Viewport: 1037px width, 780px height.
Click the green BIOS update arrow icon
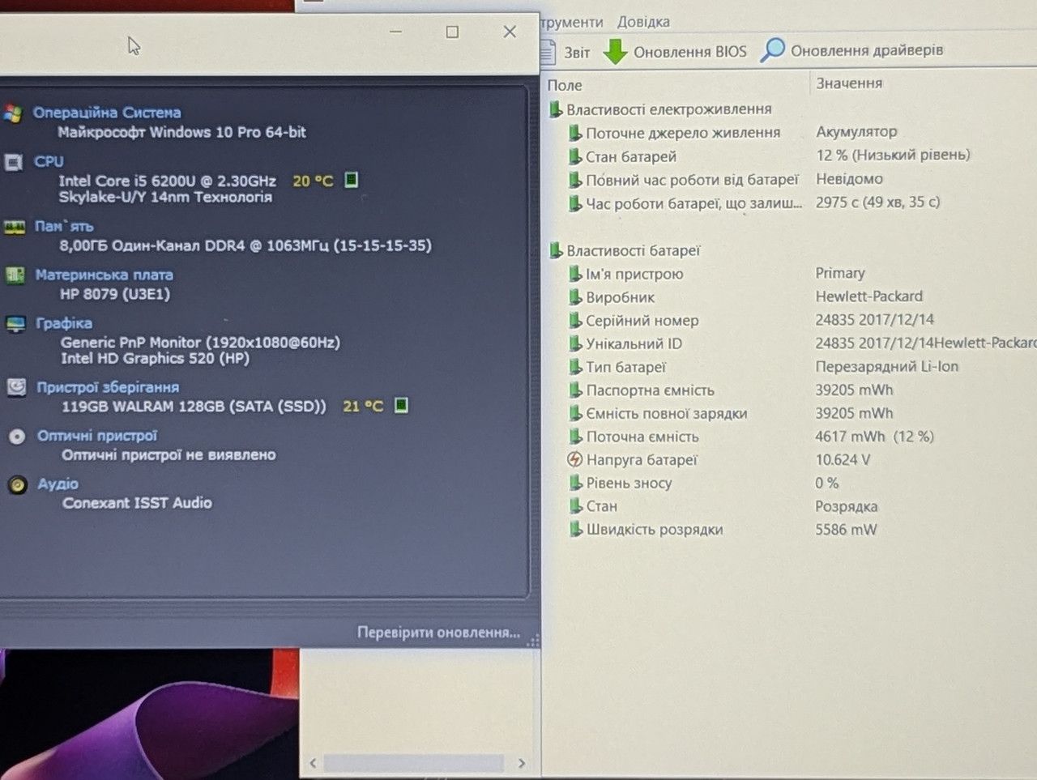(616, 51)
